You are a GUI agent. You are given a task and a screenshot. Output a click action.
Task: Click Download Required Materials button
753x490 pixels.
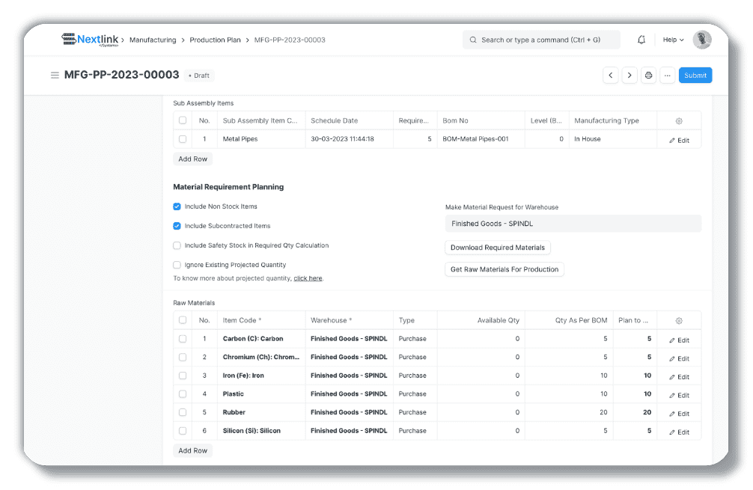click(498, 248)
